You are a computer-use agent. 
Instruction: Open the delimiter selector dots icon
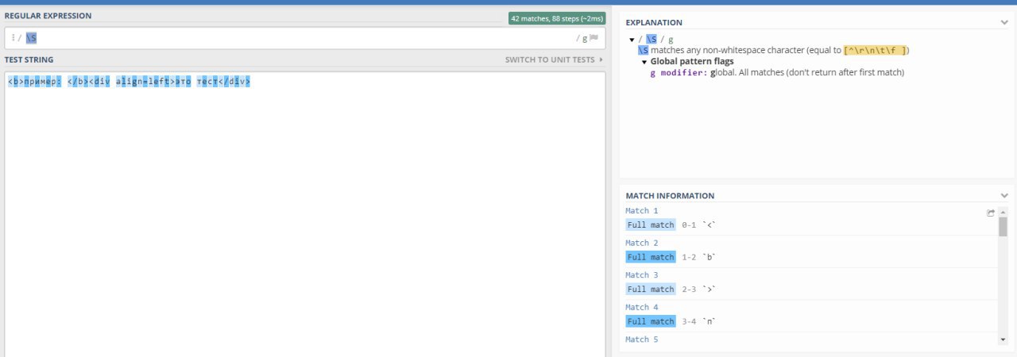[13, 37]
